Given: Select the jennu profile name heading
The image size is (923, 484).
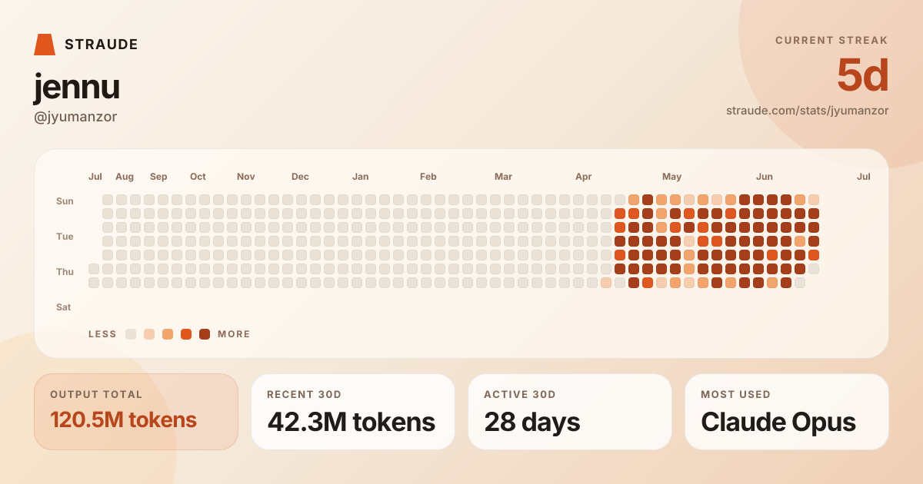Looking at the screenshot, I should tap(77, 87).
